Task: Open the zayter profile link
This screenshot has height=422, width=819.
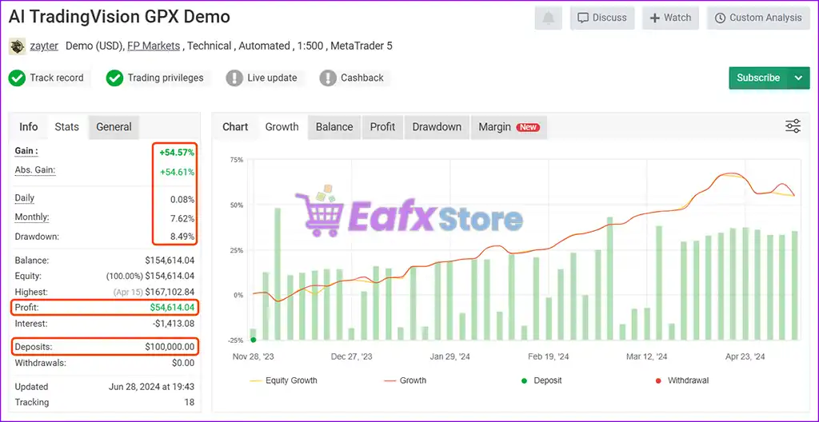Action: [45, 46]
